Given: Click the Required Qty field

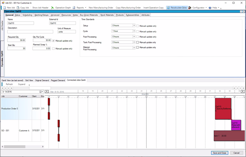Looking at the screenshot, I should (16, 40).
